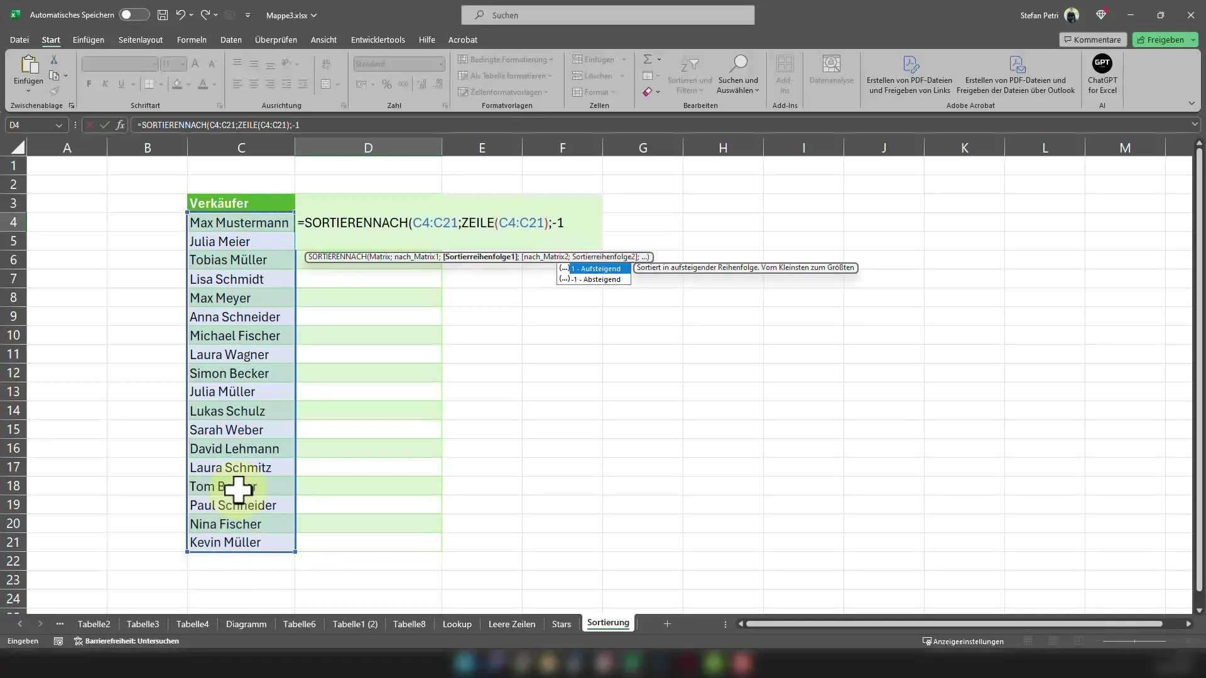Switch to the Lookup sheet tab

click(457, 623)
